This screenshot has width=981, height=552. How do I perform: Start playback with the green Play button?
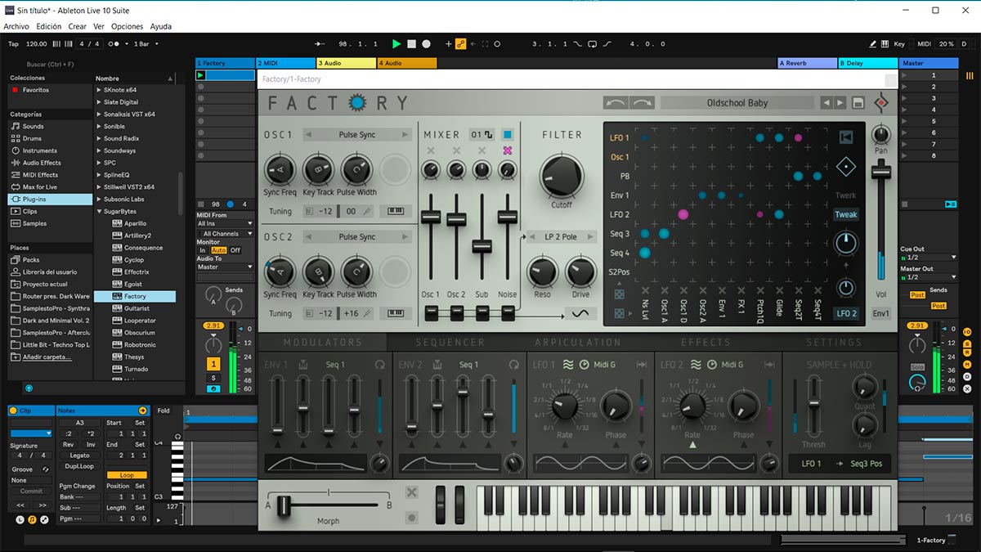(396, 43)
